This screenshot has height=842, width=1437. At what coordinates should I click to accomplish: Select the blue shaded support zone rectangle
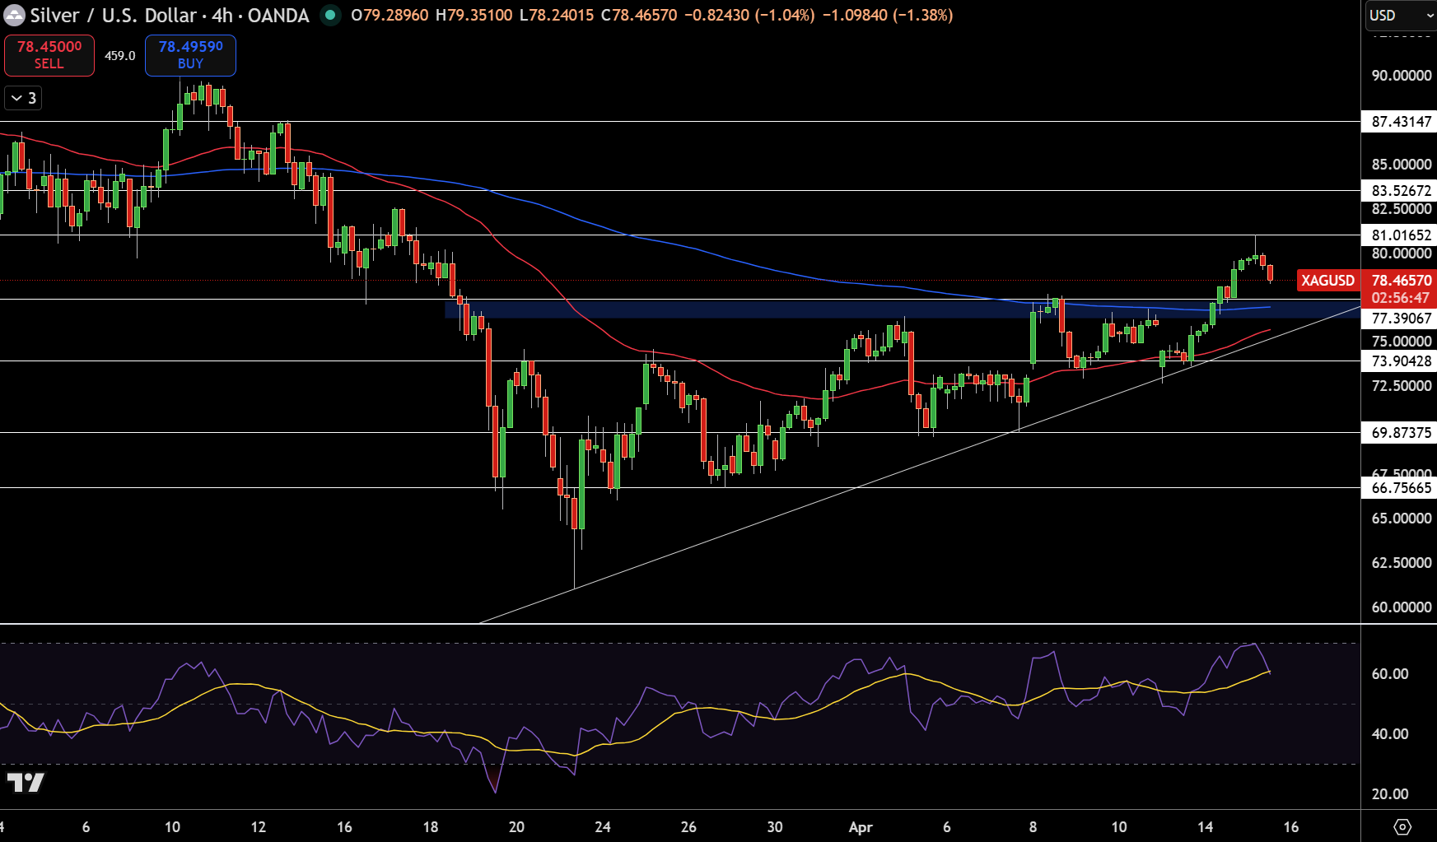[x=902, y=309]
